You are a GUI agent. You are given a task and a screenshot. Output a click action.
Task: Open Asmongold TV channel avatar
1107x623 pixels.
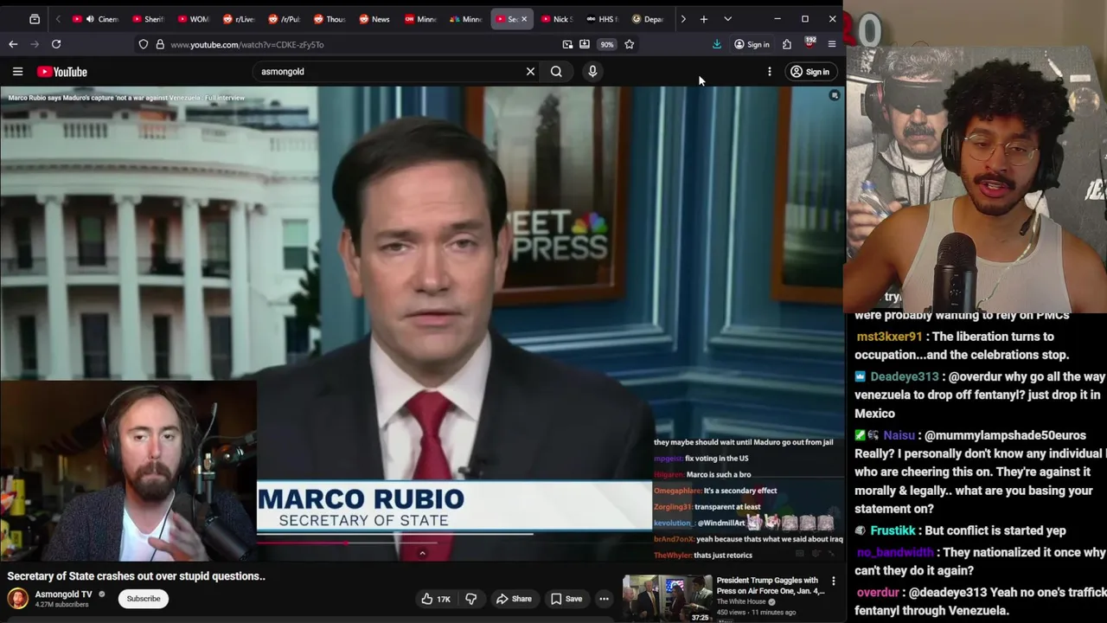point(17,599)
